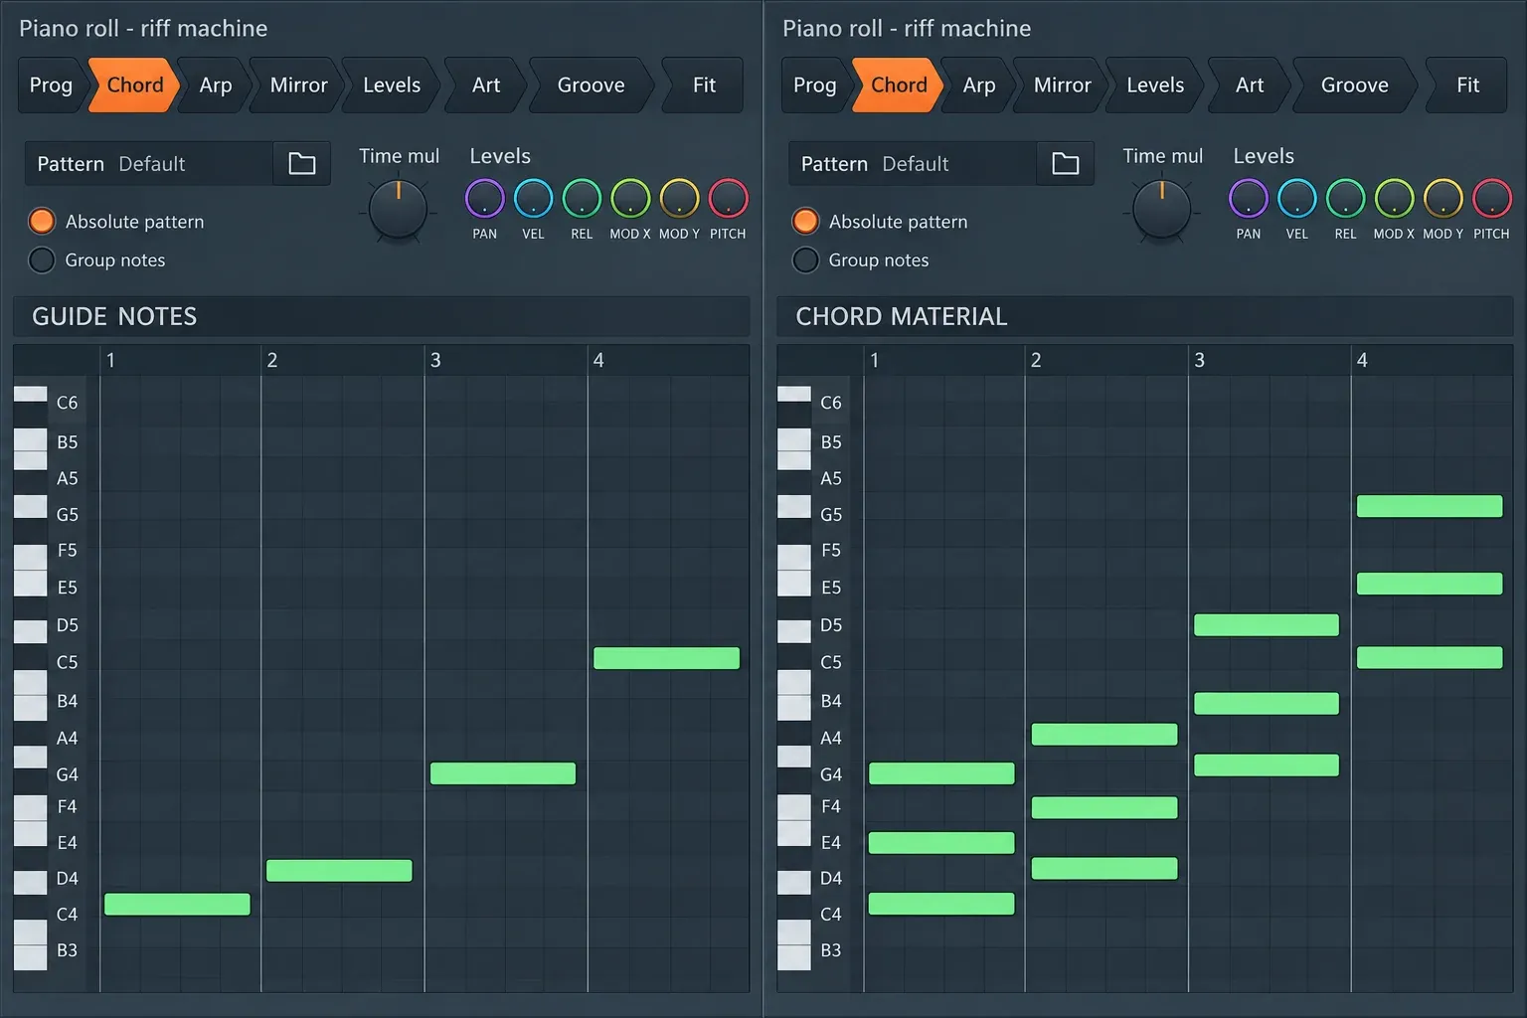Open Arp tab in right panel

978,85
